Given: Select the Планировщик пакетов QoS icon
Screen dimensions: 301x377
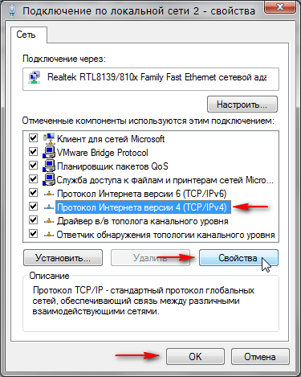Looking at the screenshot, I should pyautogui.click(x=49, y=166).
